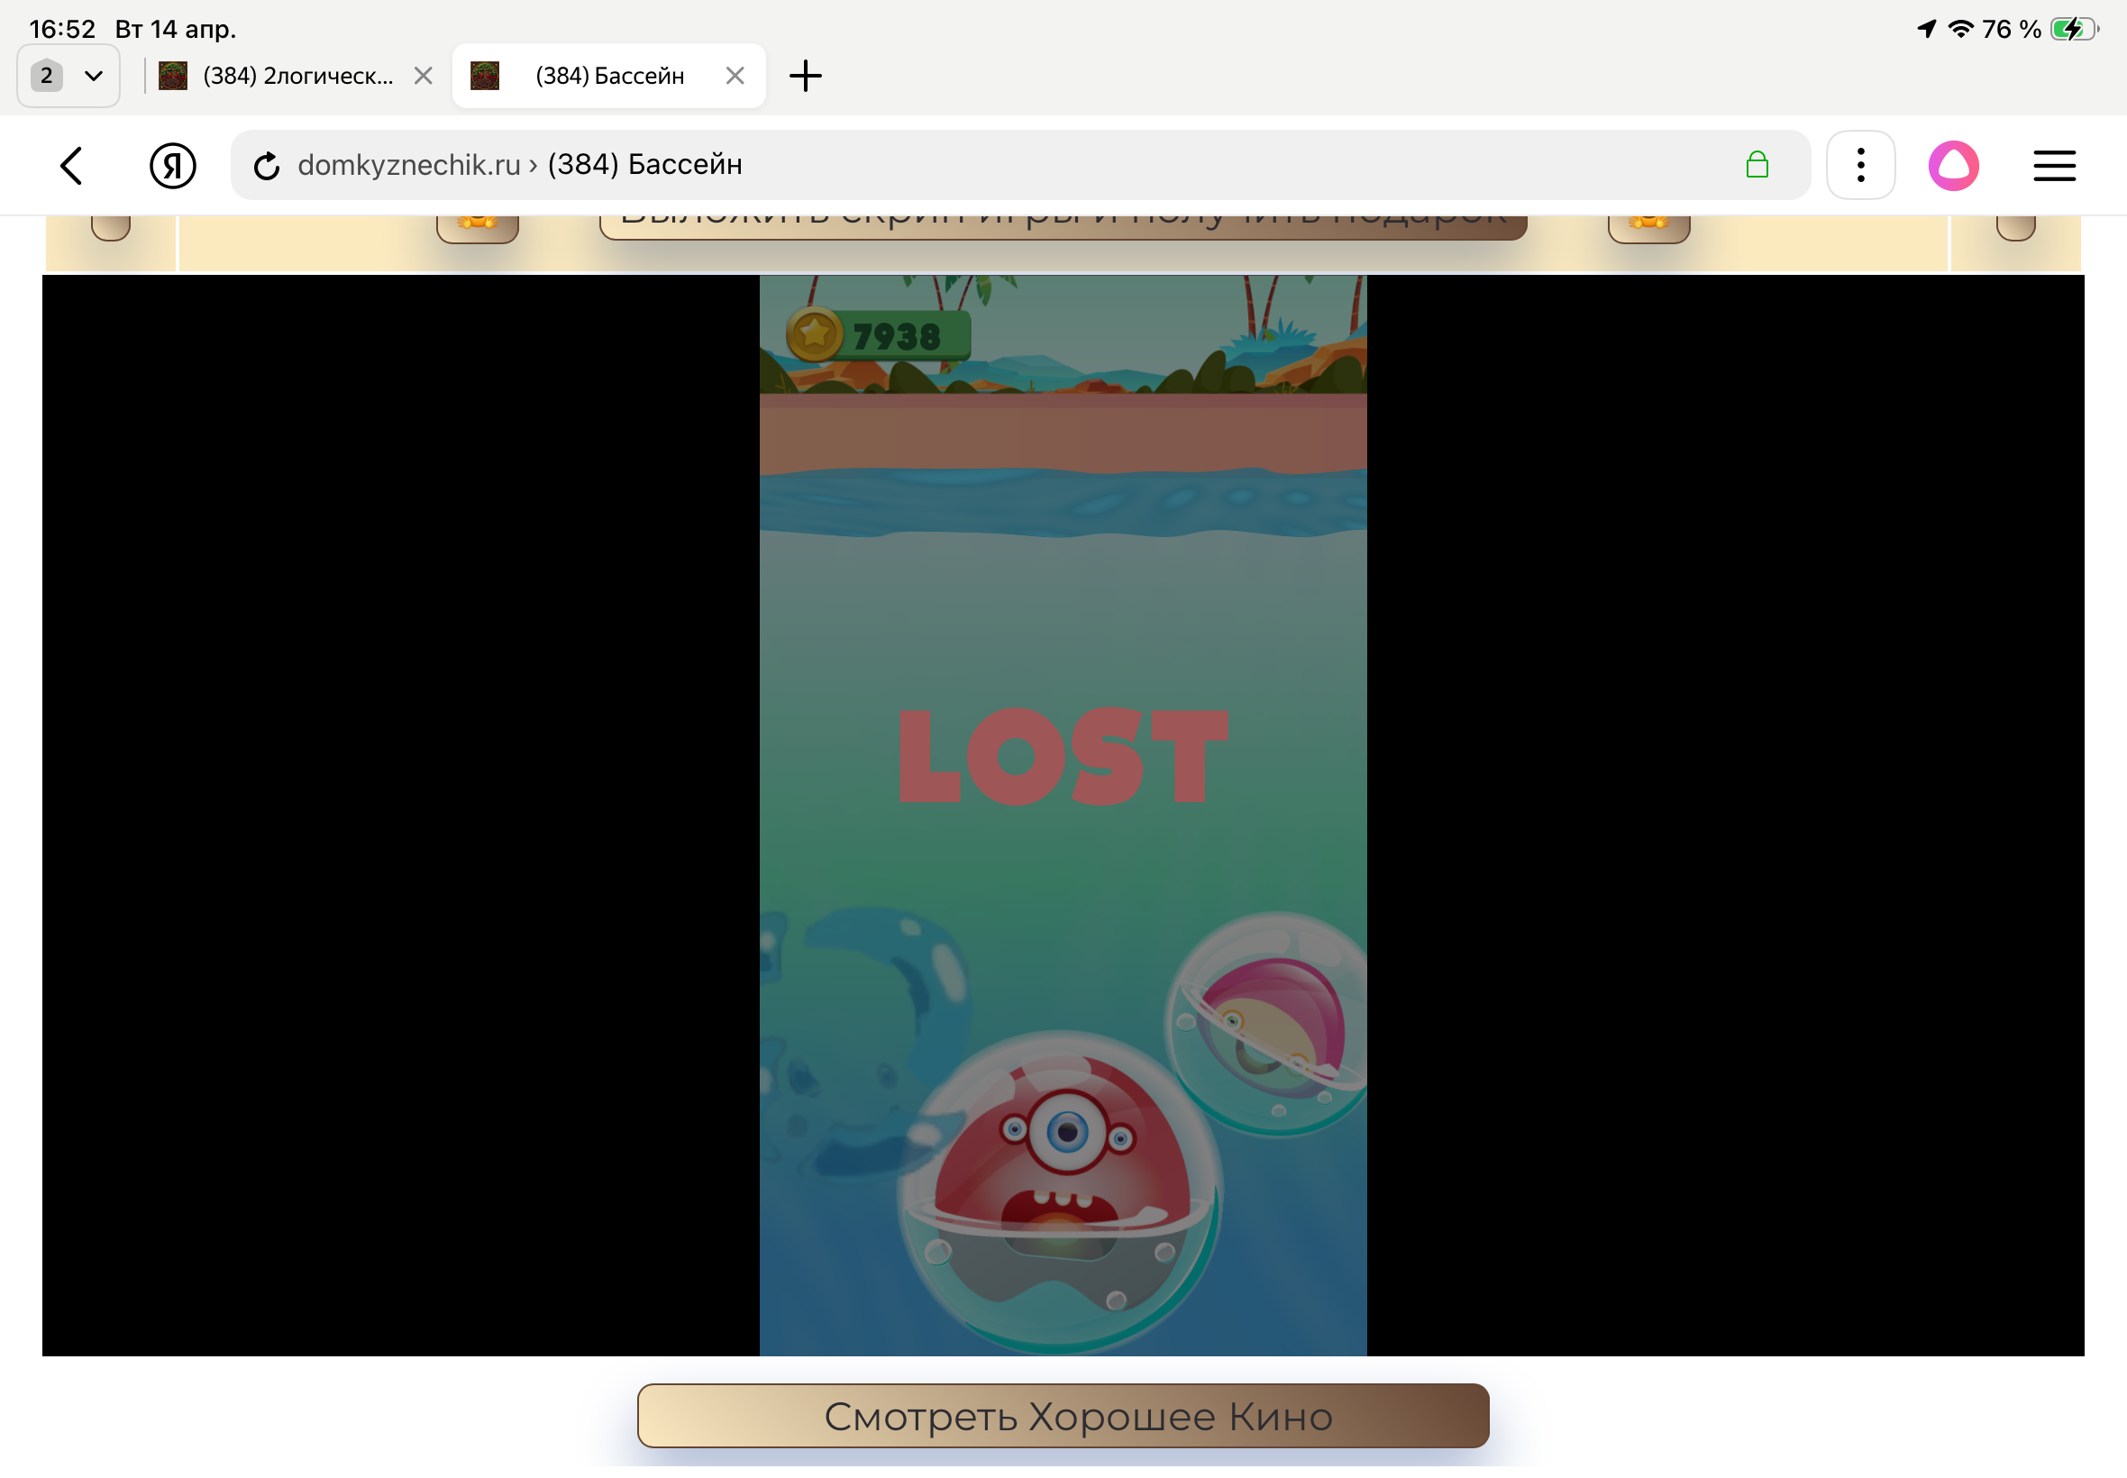Reload the page with the refresh icon
This screenshot has height=1478, width=2127.
pos(267,166)
